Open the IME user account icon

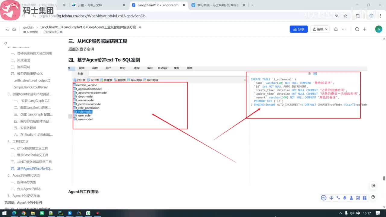[x=351, y=198]
